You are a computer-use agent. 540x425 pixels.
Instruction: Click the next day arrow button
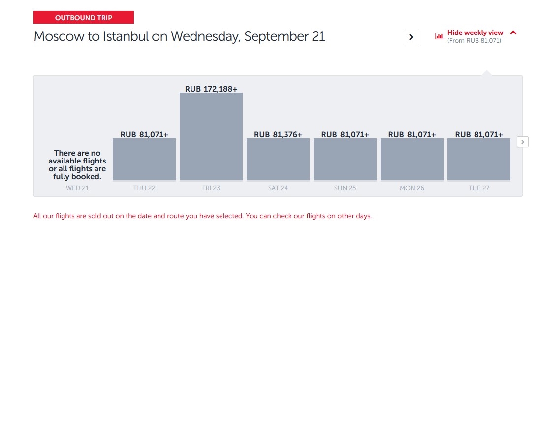411,37
